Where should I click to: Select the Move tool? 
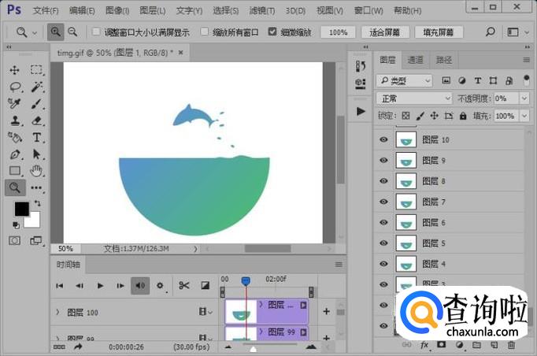[x=15, y=70]
